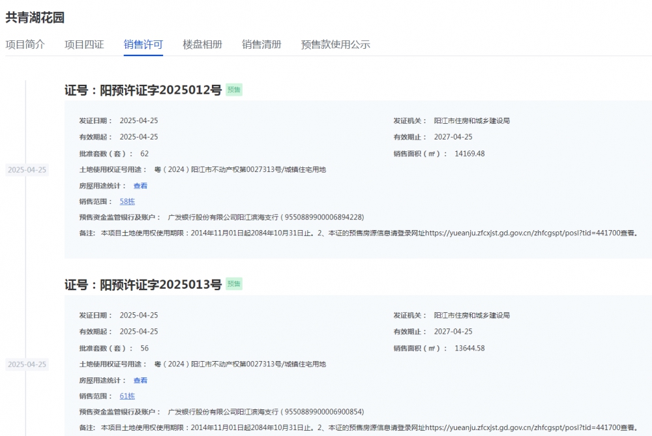Click heading 证号：阳预许证字2025013号

[143, 284]
